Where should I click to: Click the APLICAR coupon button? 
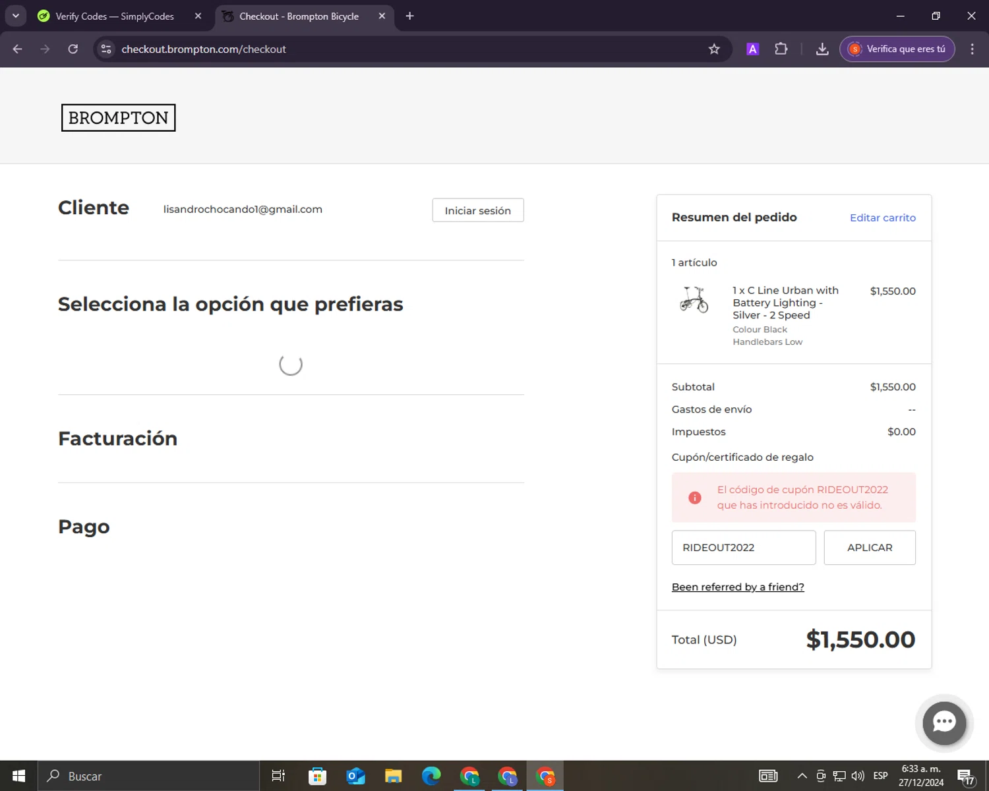870,548
